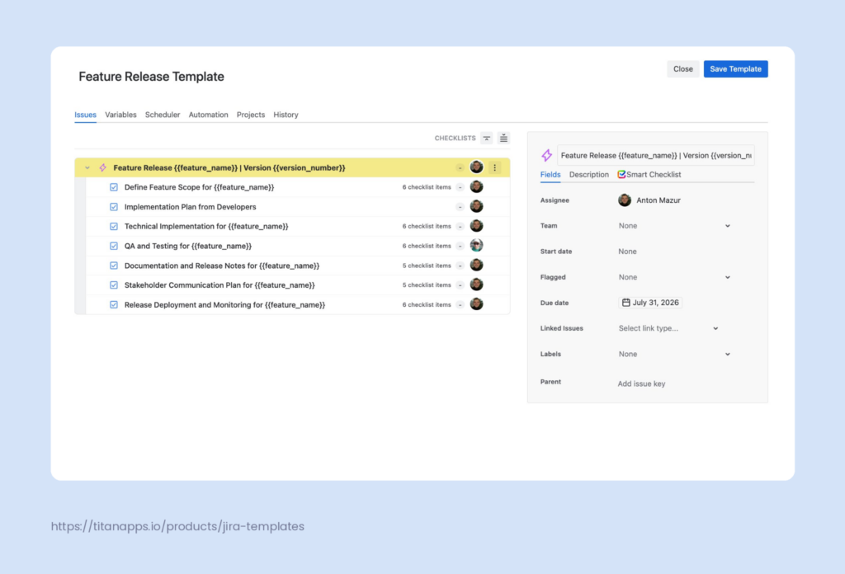Click priority dash icon on Technical Implementation row
The width and height of the screenshot is (845, 574).
point(460,227)
